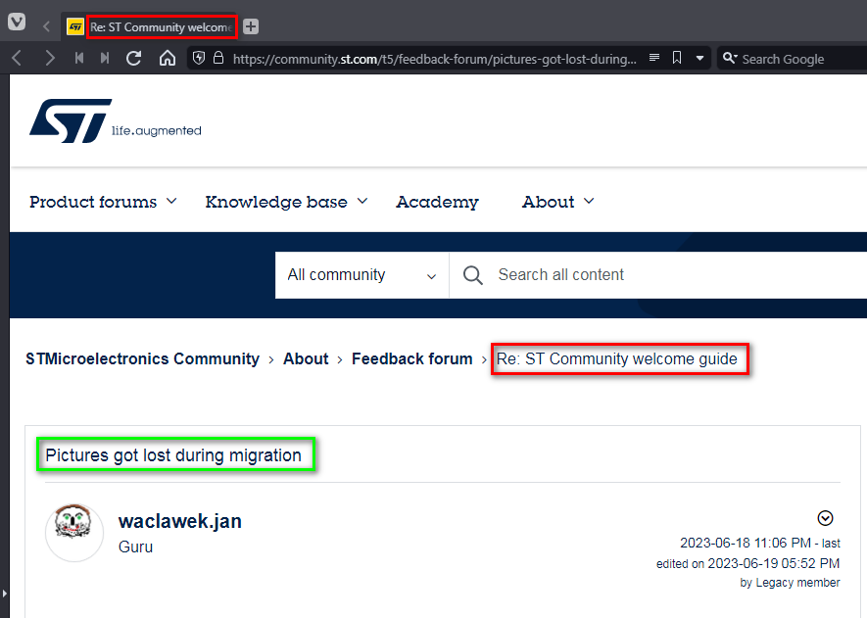Open the Academy menu item
867x618 pixels.
(x=437, y=203)
